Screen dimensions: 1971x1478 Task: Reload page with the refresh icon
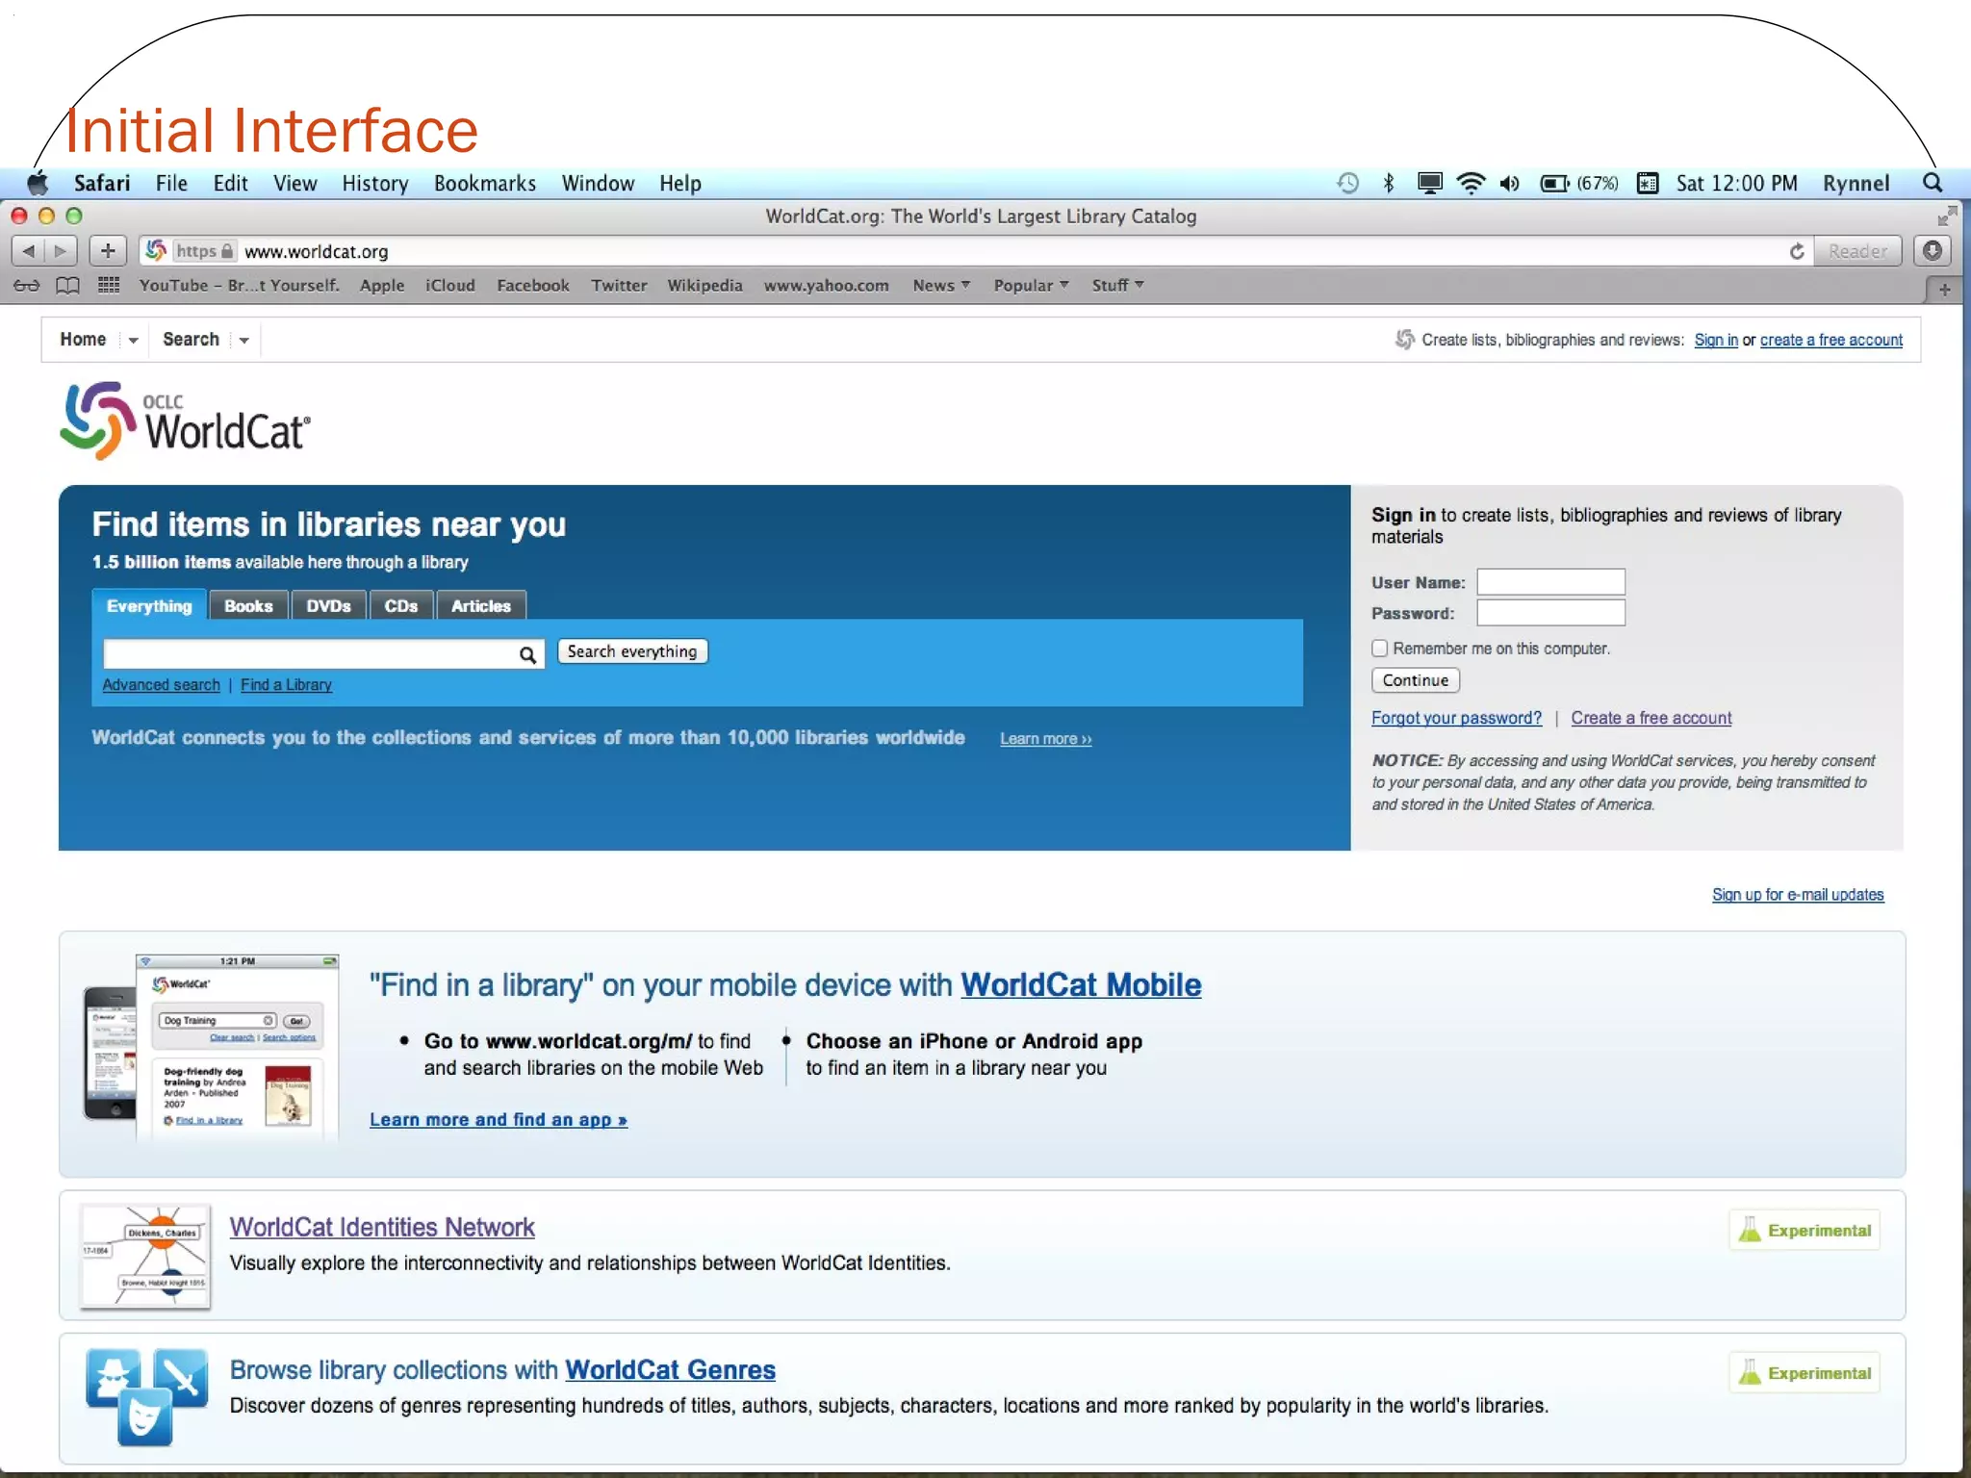point(1796,251)
